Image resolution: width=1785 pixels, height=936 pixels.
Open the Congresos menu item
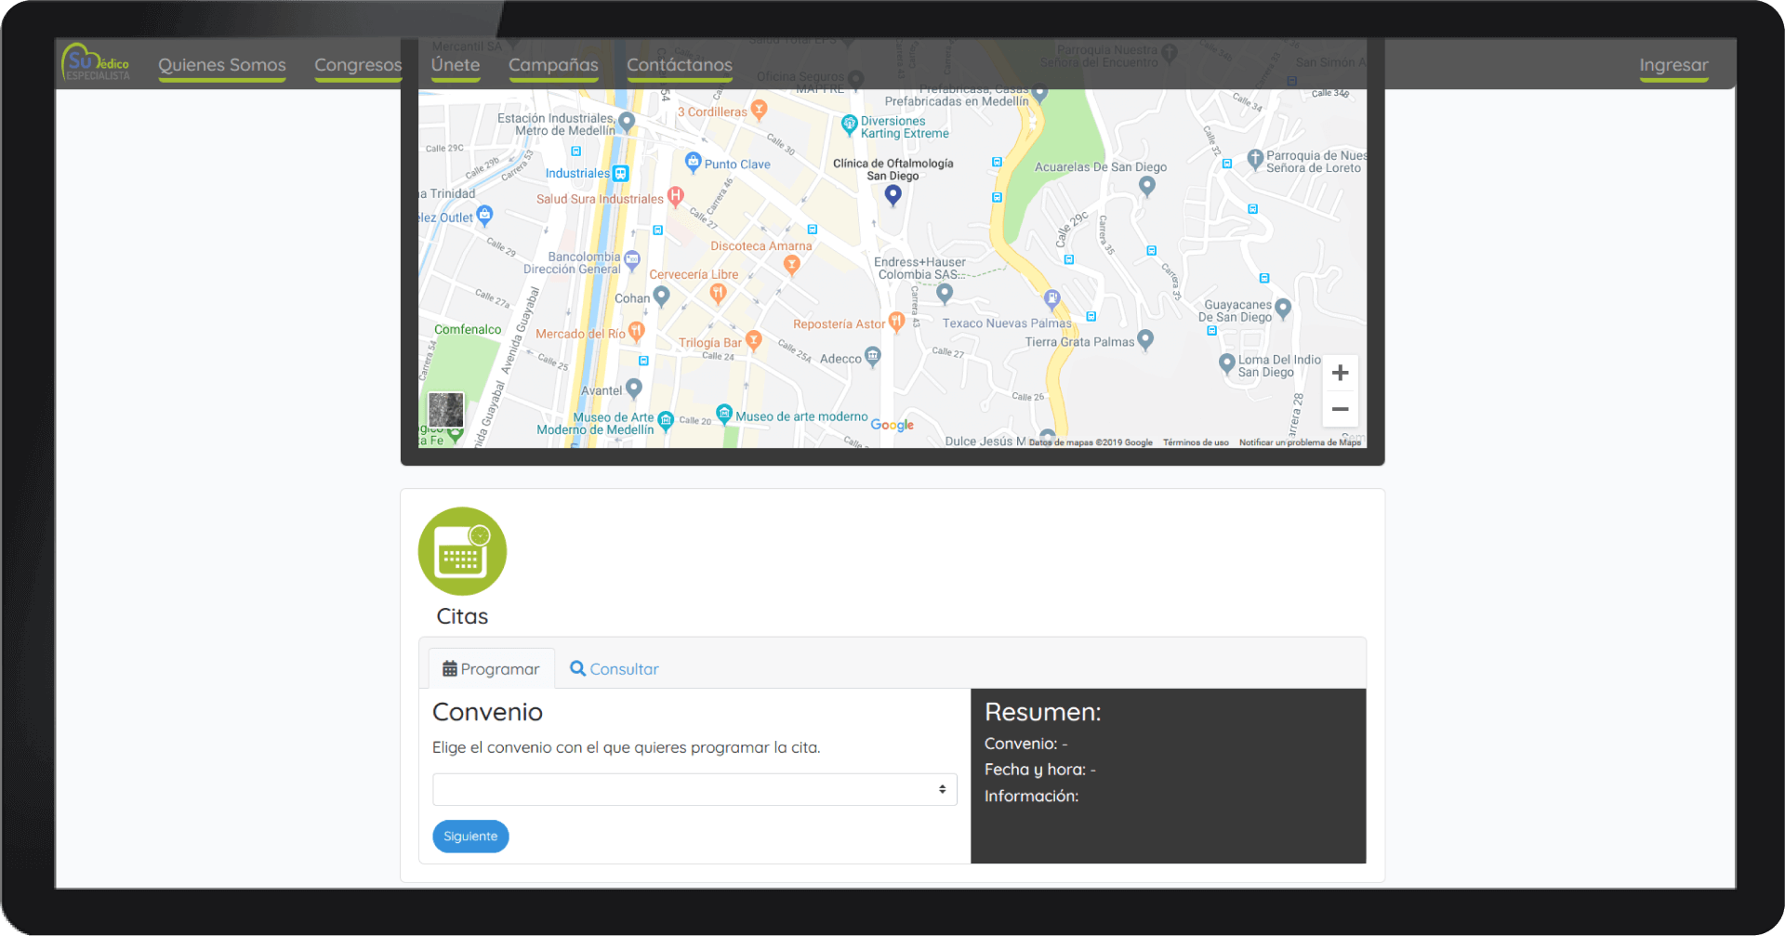(358, 65)
